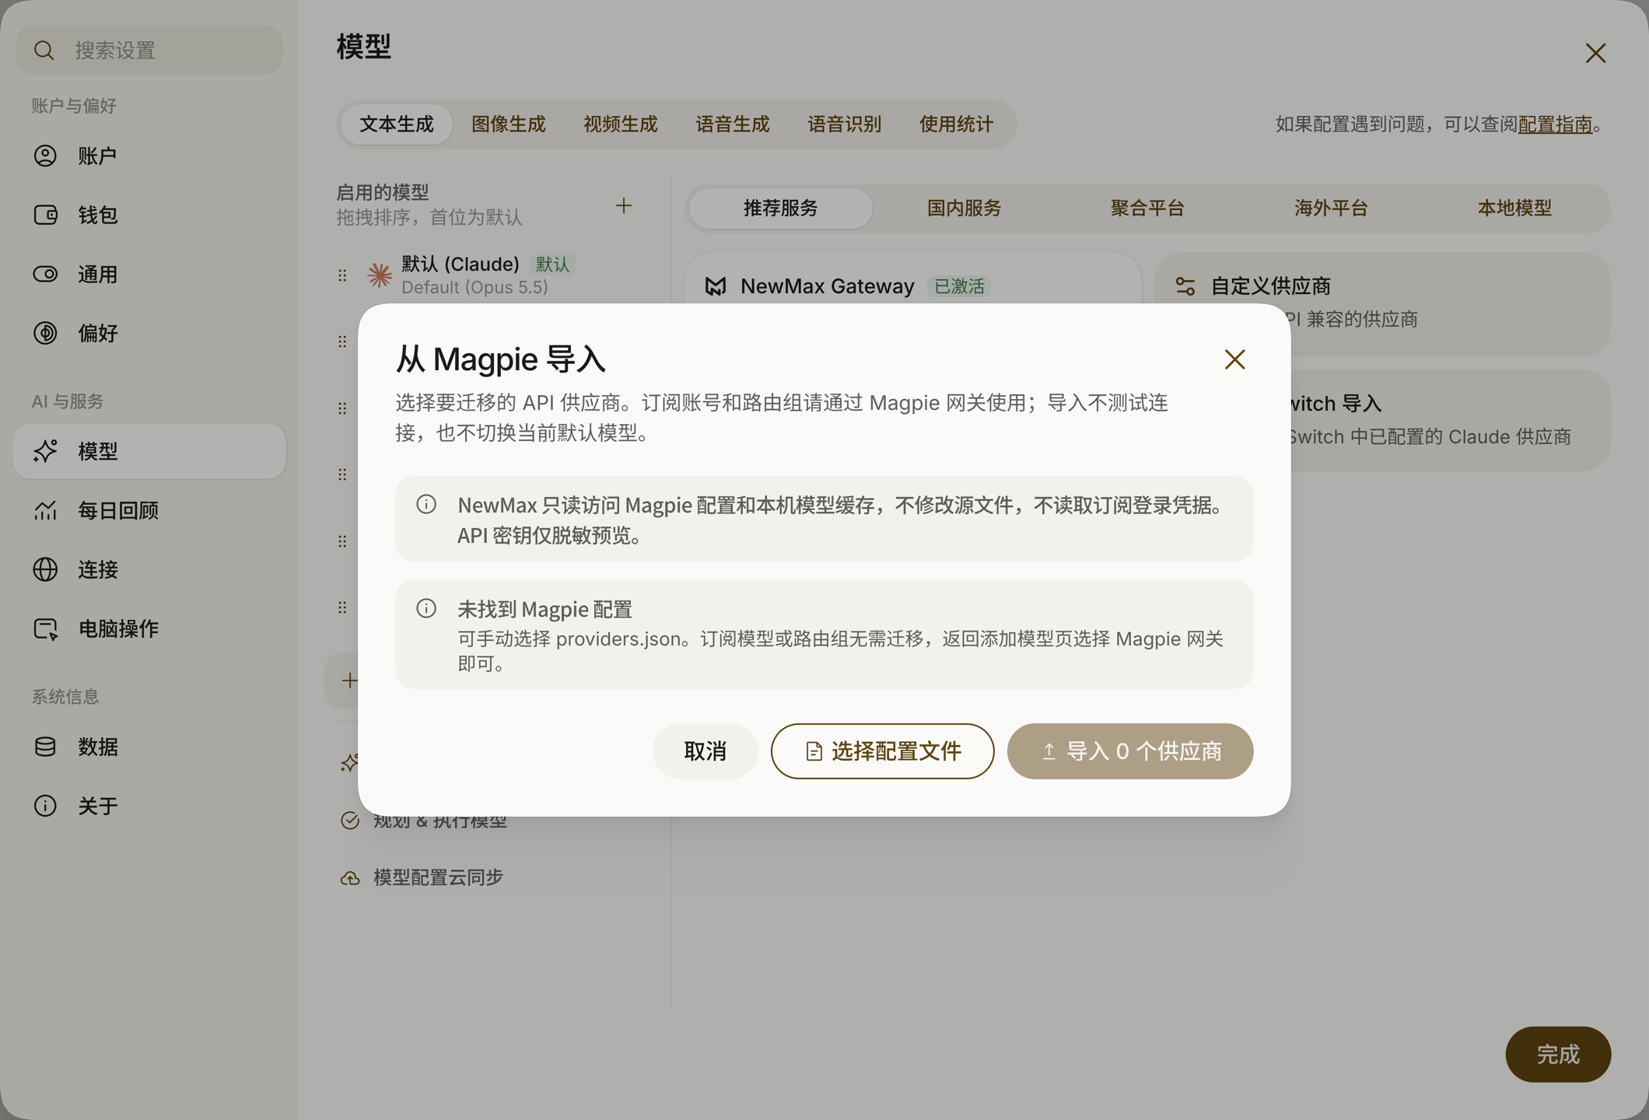Open the 每日回顾 daily review section
Image resolution: width=1649 pixels, height=1120 pixels.
149,510
